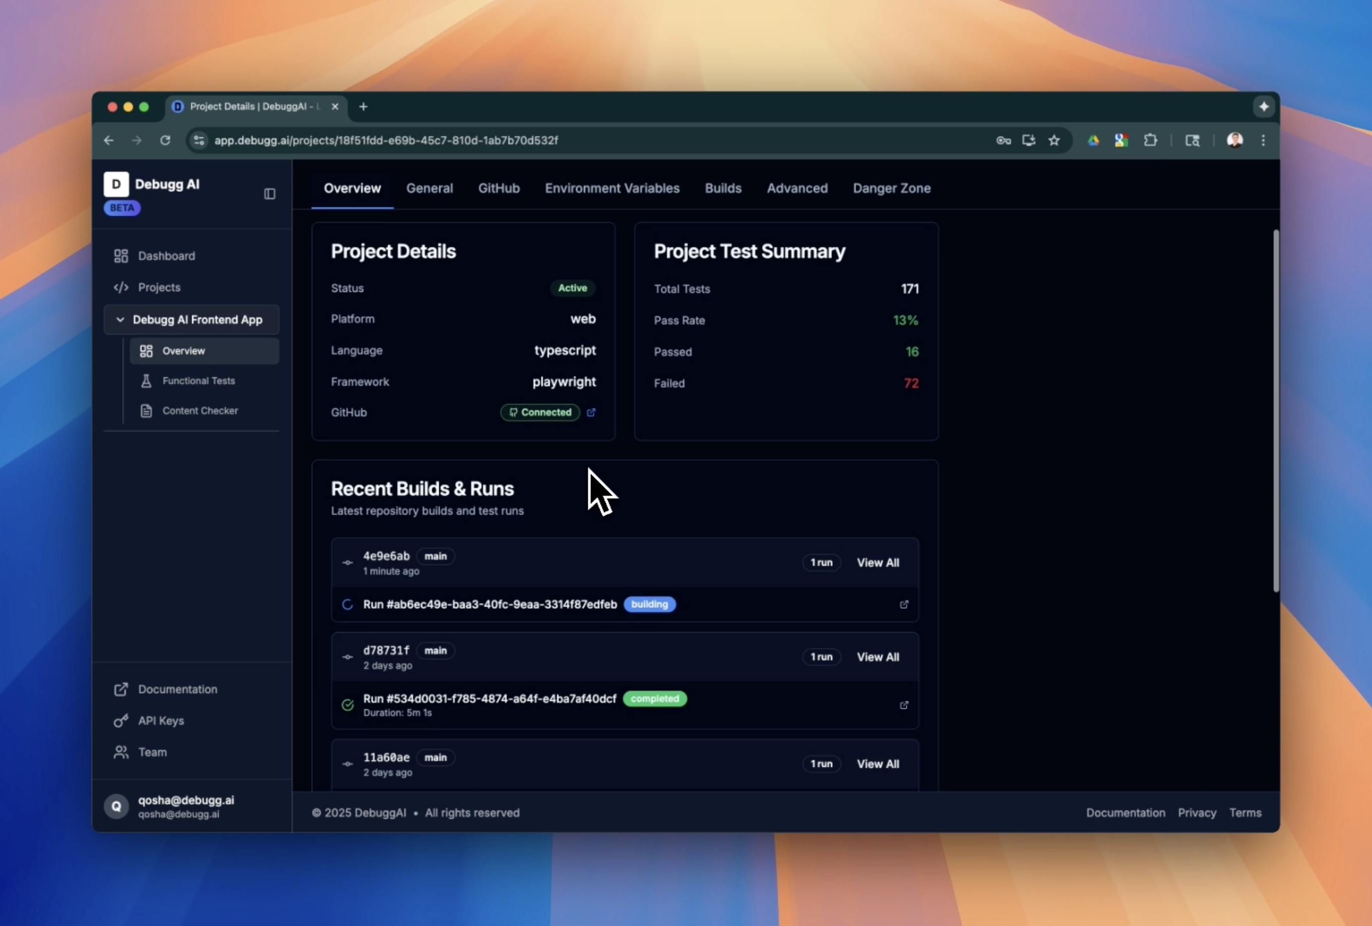Open Chrome's three-dot menu
This screenshot has height=926, width=1372.
(x=1262, y=141)
